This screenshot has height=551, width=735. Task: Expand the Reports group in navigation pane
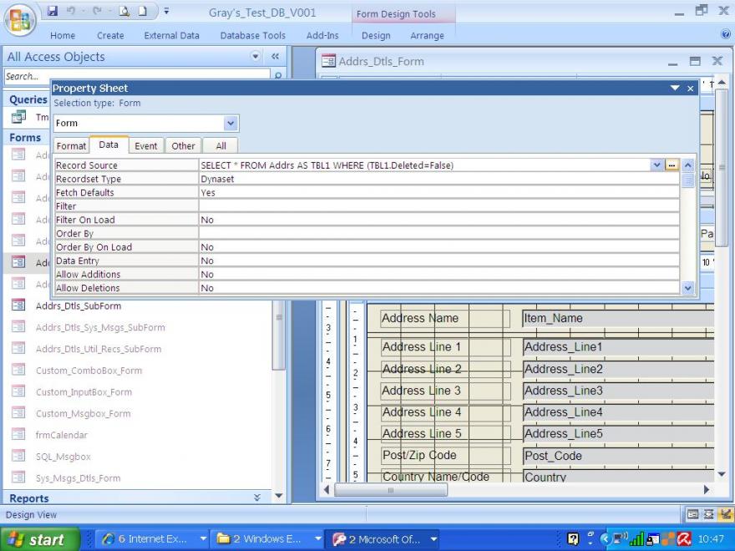pyautogui.click(x=256, y=498)
